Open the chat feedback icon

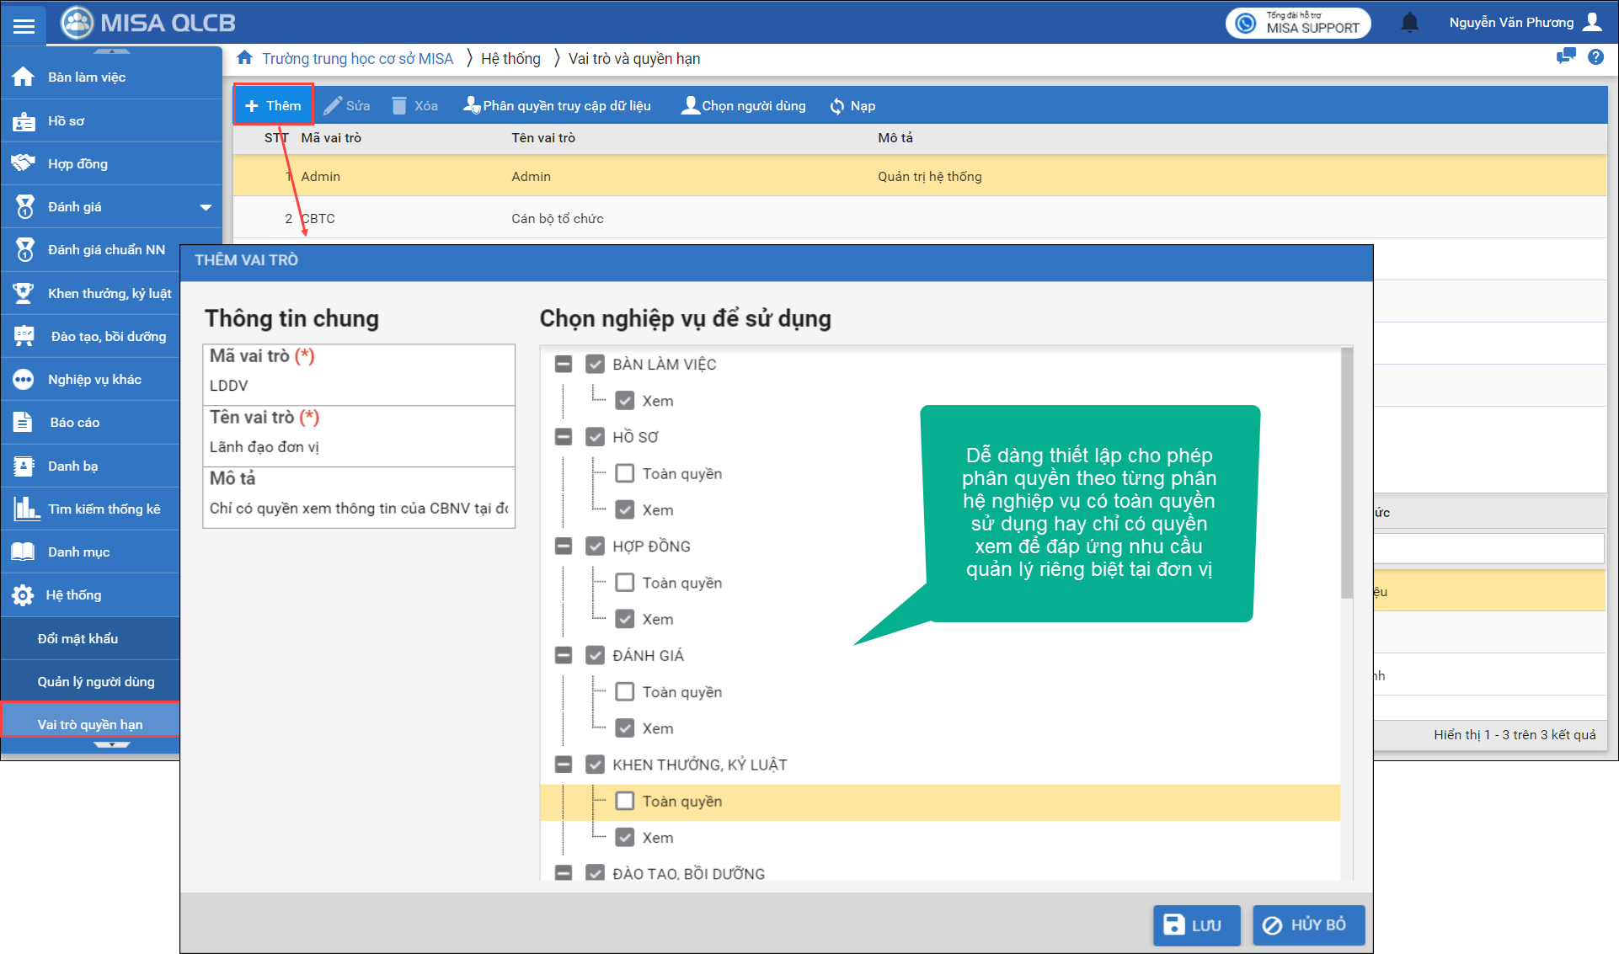point(1566,57)
